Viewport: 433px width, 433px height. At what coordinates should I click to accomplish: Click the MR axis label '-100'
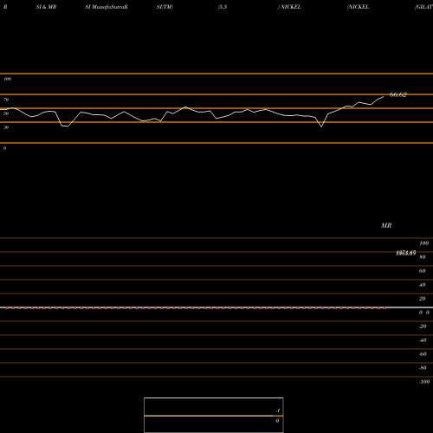pyautogui.click(x=424, y=382)
